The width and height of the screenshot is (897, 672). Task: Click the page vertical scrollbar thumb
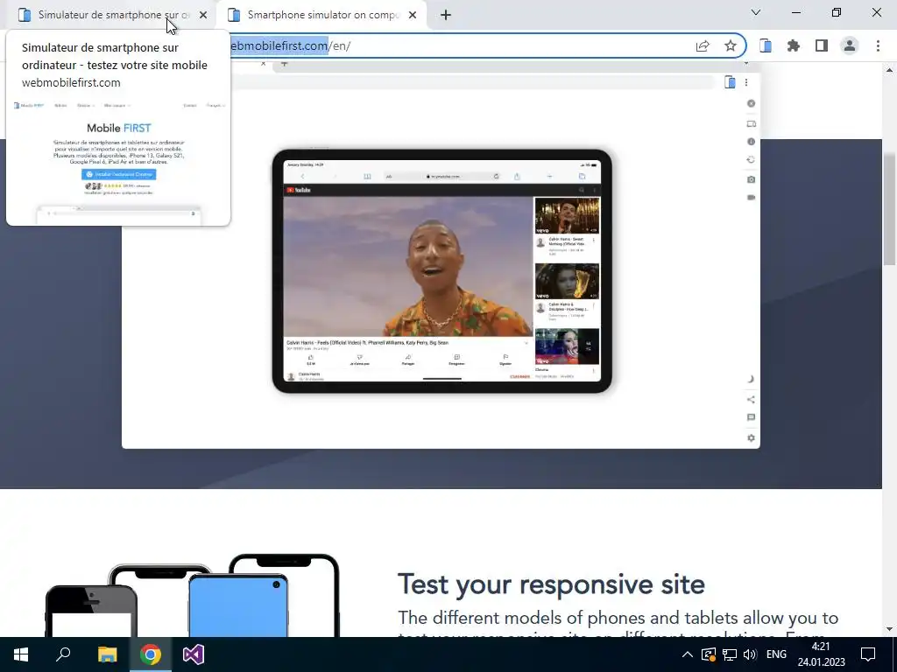(x=890, y=208)
